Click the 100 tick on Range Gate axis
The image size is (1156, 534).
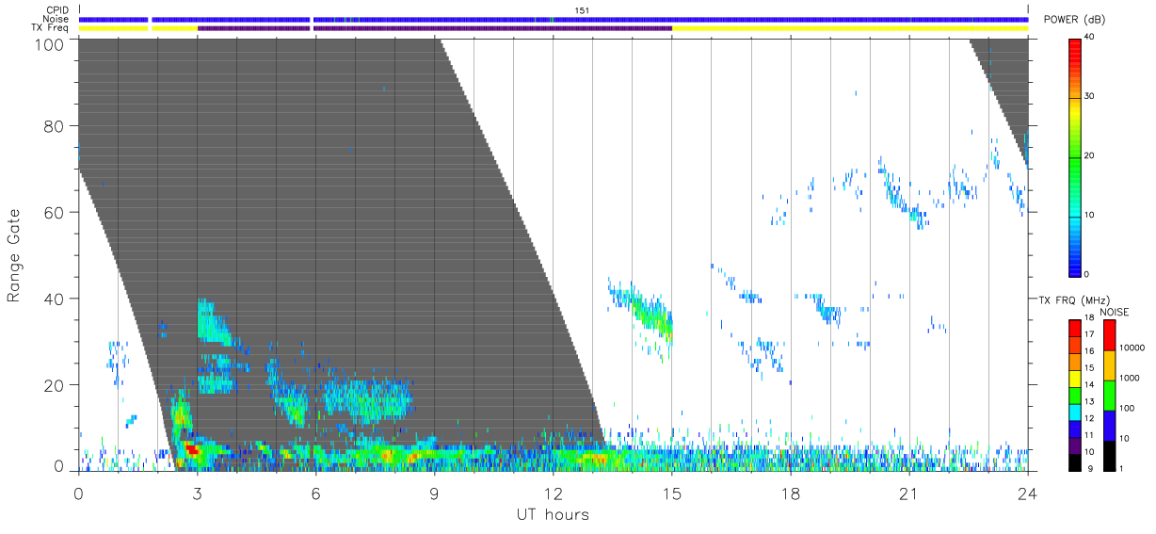pyautogui.click(x=51, y=43)
